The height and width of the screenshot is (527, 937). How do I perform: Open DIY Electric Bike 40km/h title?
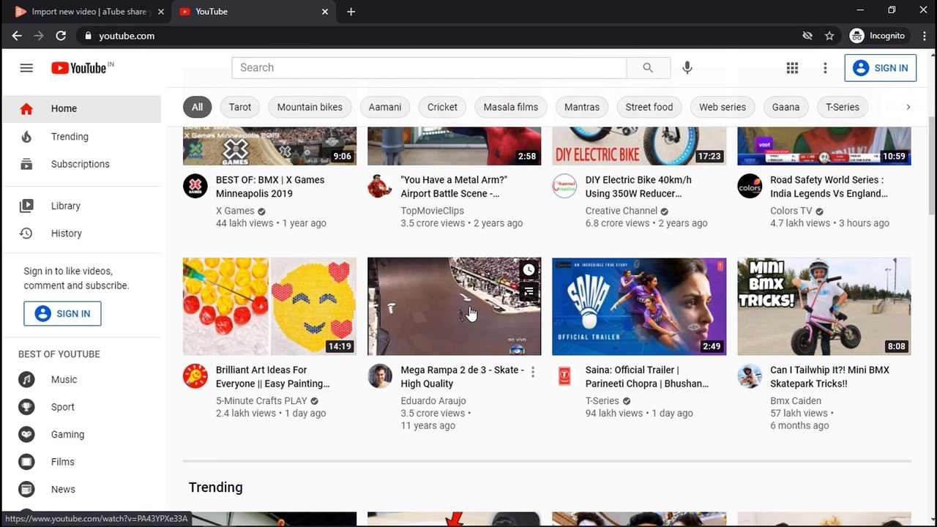coord(638,187)
